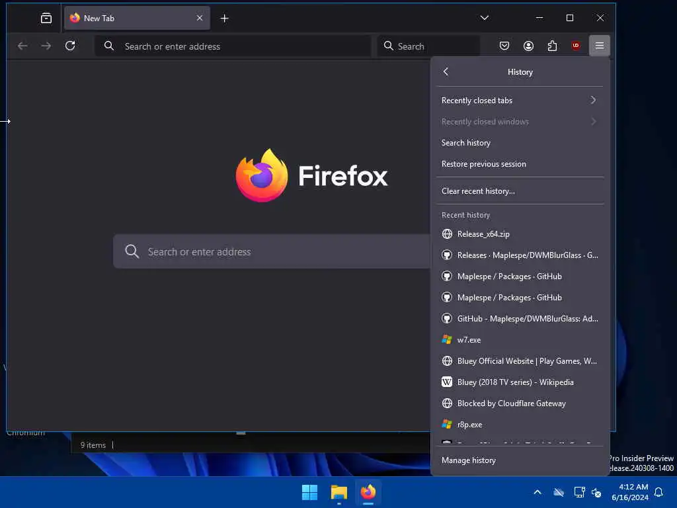Open GitHub - Maplespe/DWMBlurGlass history entry
This screenshot has height=508, width=677.
pos(520,319)
